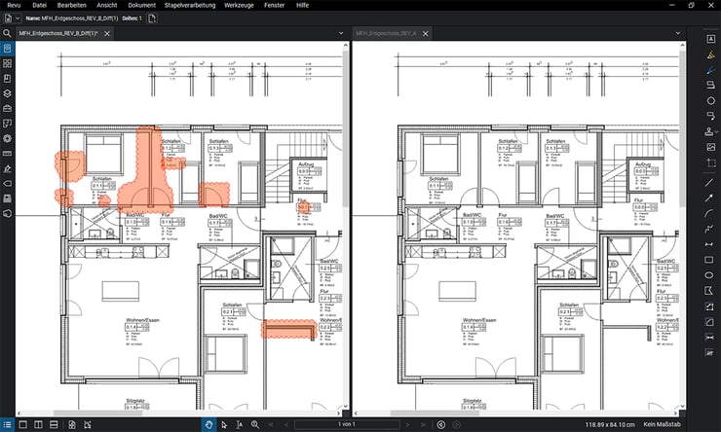Select the Polygon tool
721x432 pixels.
709,291
